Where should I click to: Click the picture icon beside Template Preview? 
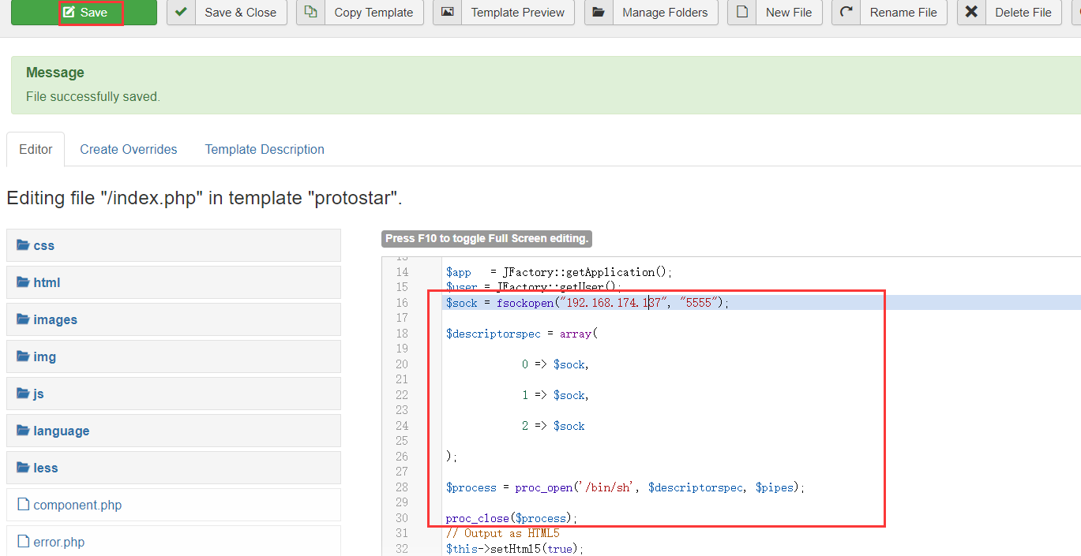tap(447, 12)
